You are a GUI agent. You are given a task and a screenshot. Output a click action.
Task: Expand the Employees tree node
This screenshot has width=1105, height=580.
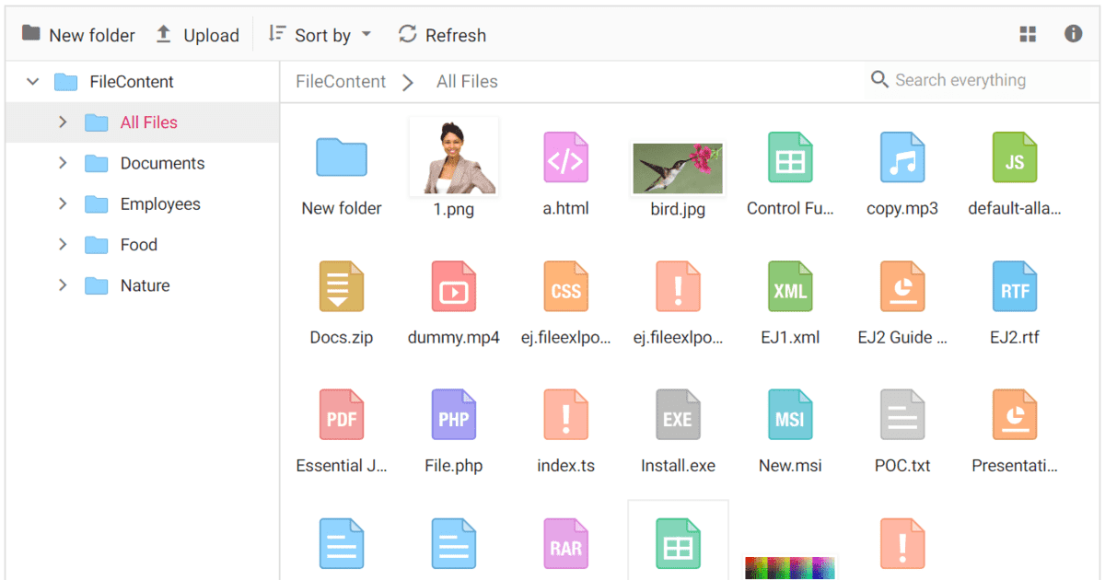63,203
